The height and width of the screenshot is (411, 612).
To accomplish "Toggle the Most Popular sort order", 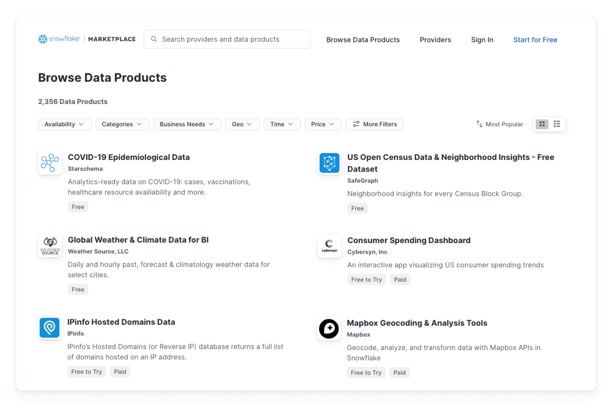I will coord(499,124).
